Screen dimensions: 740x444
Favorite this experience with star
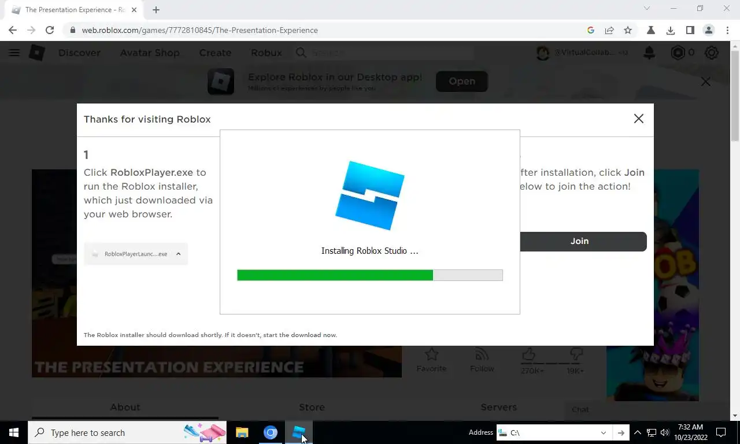[x=431, y=354]
